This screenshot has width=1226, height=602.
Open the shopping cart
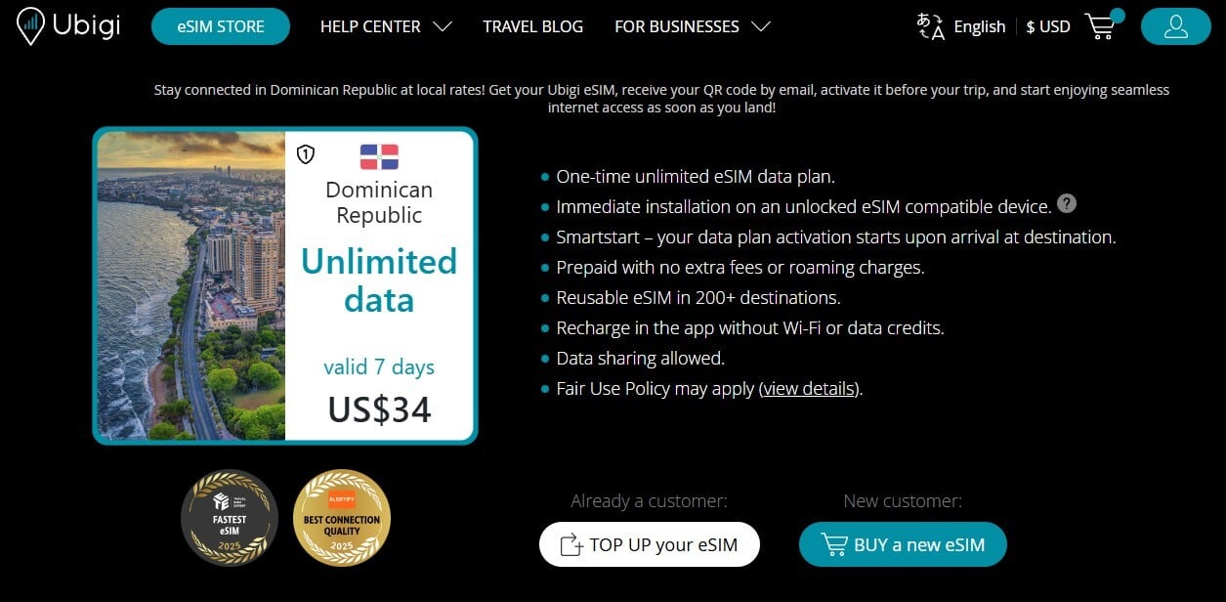[x=1101, y=26]
